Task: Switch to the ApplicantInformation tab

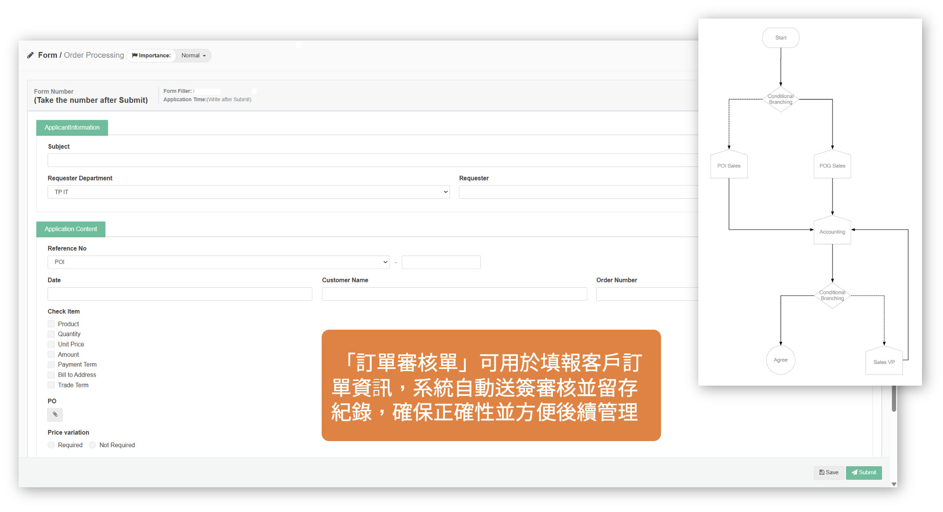Action: (72, 128)
